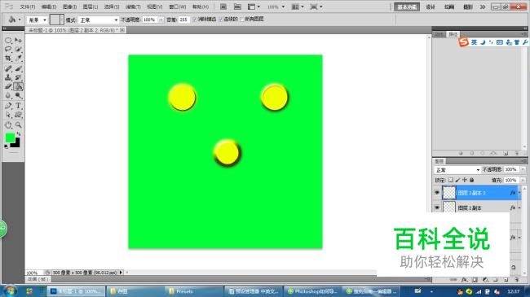Select the Brush tool

pyautogui.click(x=18, y=69)
